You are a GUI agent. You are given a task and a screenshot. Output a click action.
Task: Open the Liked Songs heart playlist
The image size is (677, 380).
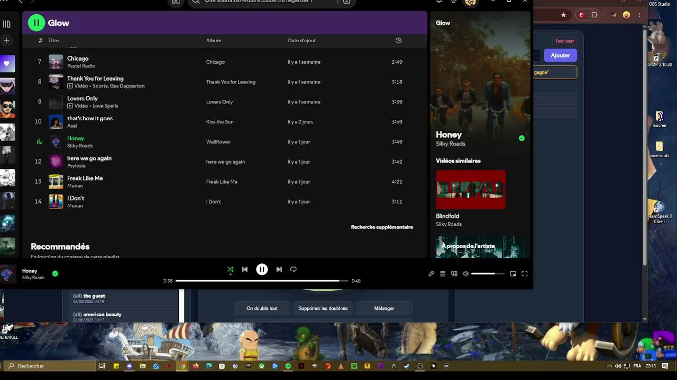point(7,63)
